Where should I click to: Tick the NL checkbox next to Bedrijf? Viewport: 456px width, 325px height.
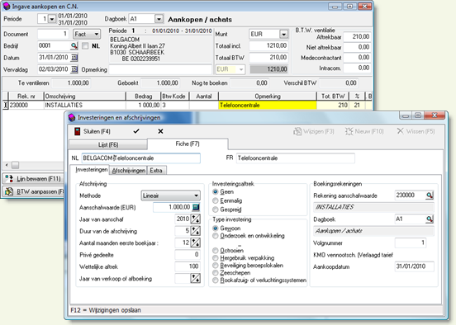tap(85, 46)
